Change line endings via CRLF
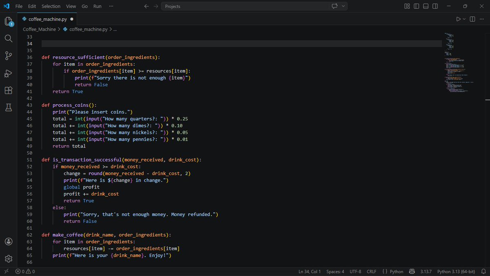Screen dimensions: 490x276 [x=372, y=272]
